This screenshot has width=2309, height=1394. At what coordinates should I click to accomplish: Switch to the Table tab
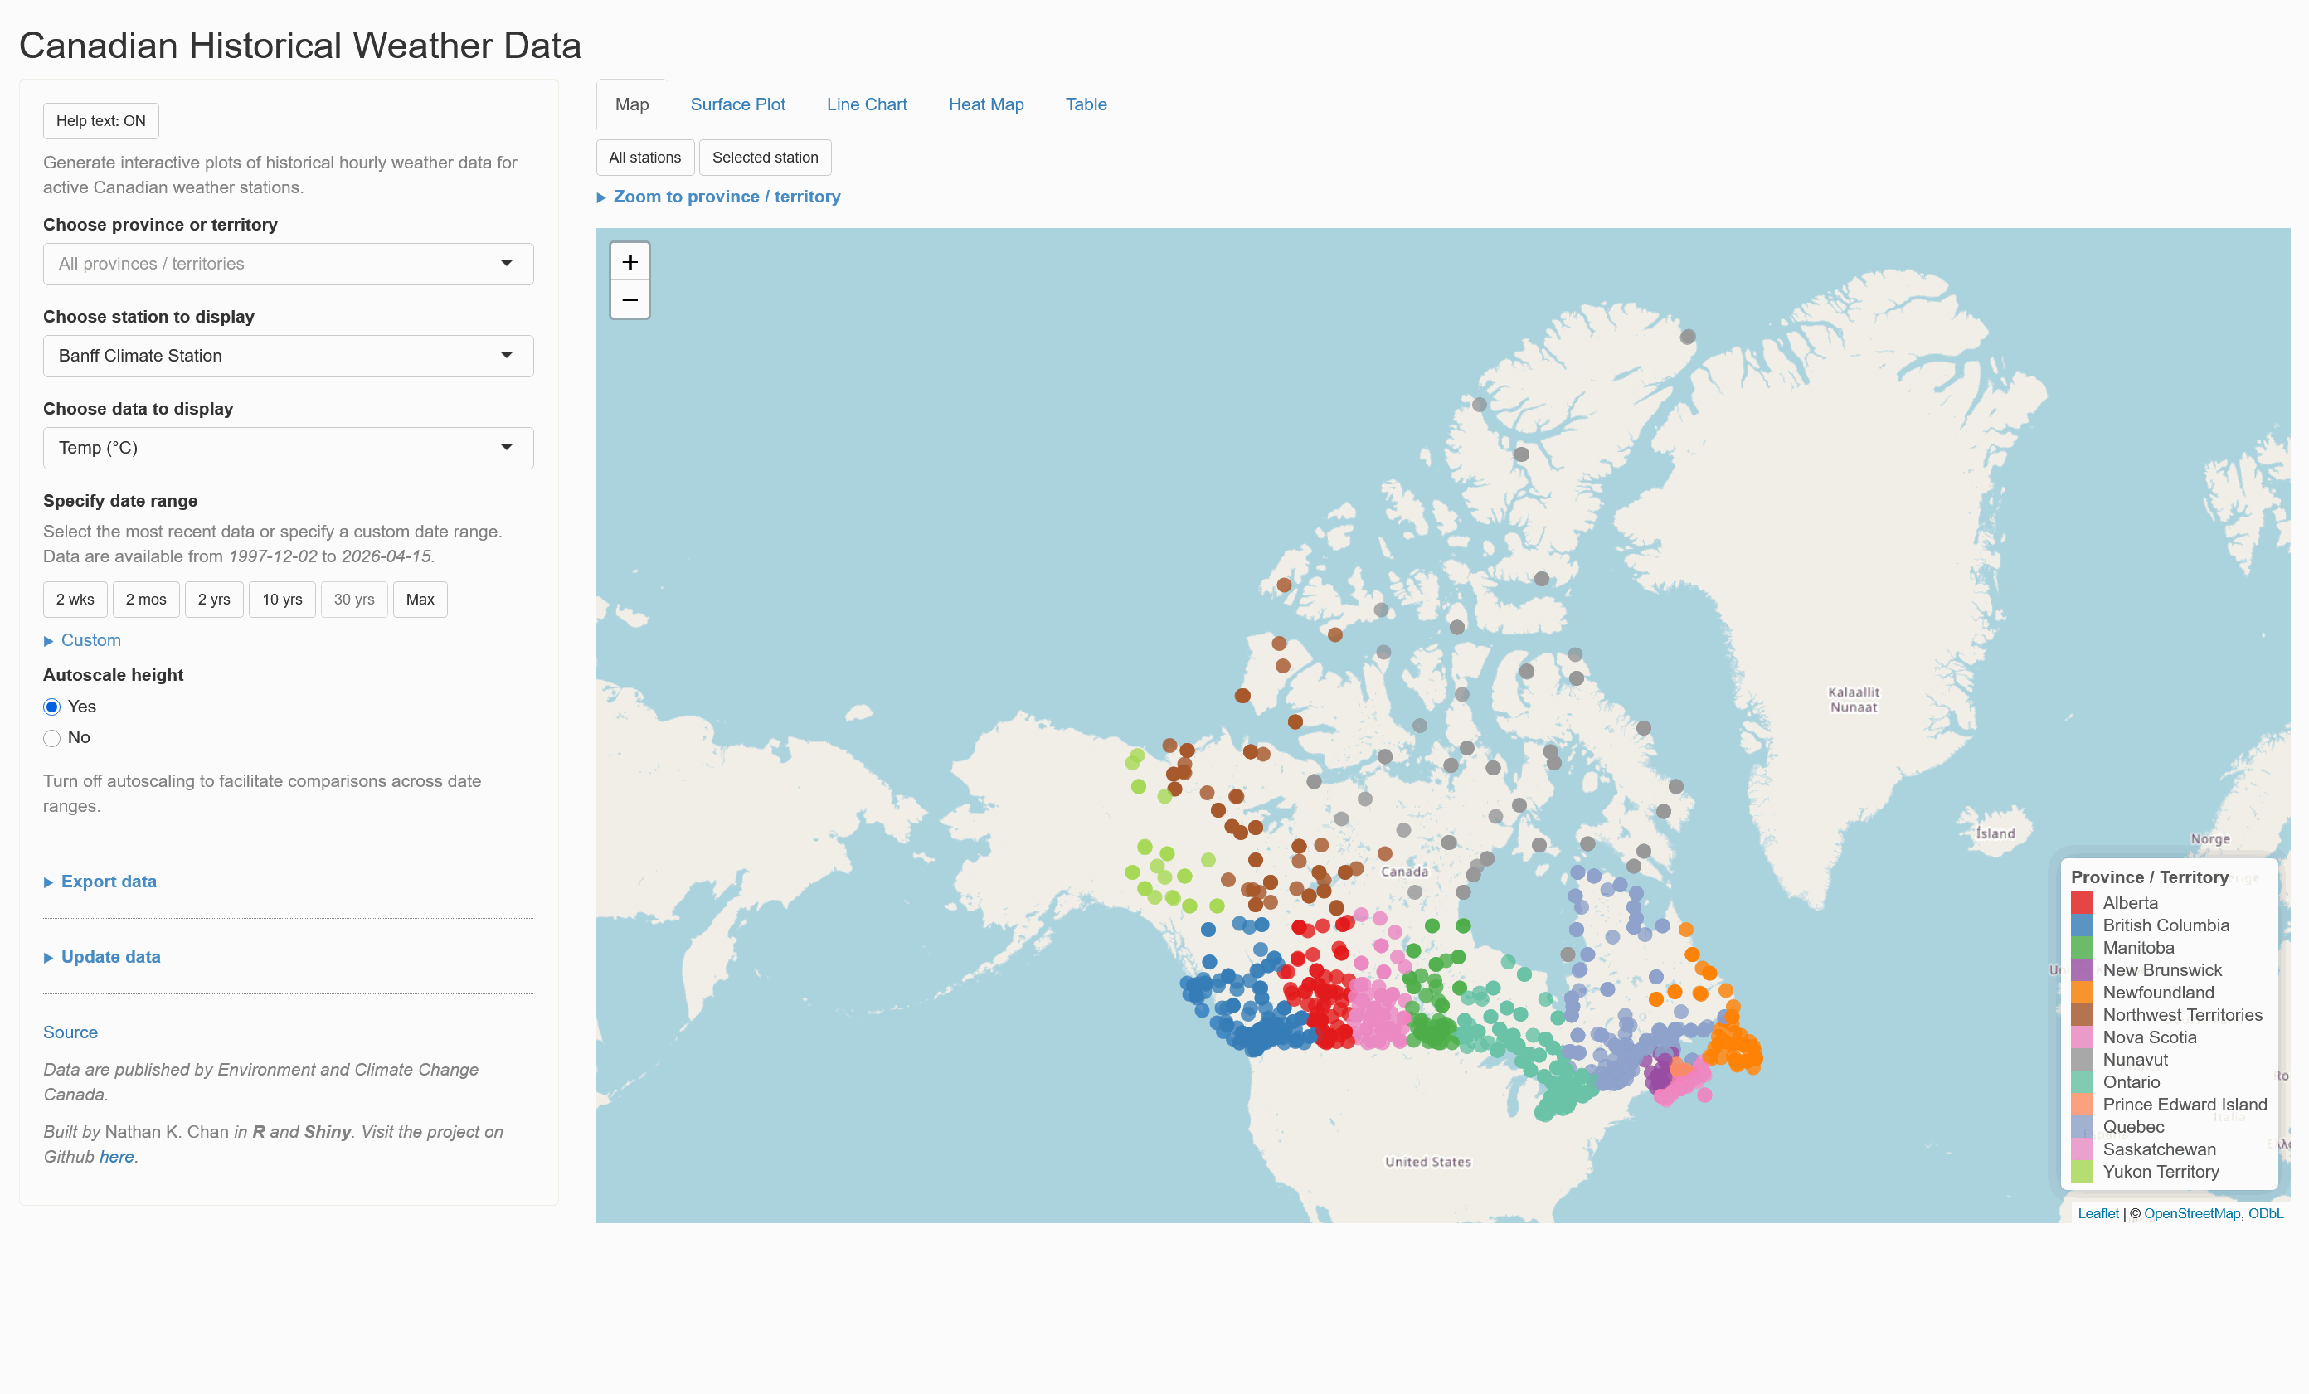pos(1086,105)
